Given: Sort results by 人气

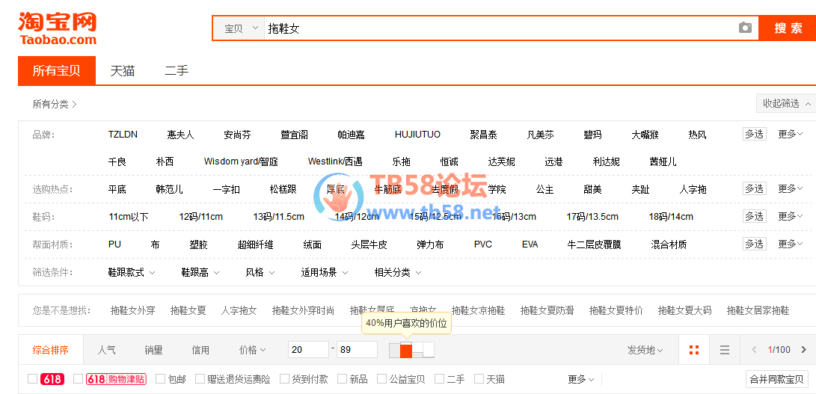Looking at the screenshot, I should (x=106, y=350).
